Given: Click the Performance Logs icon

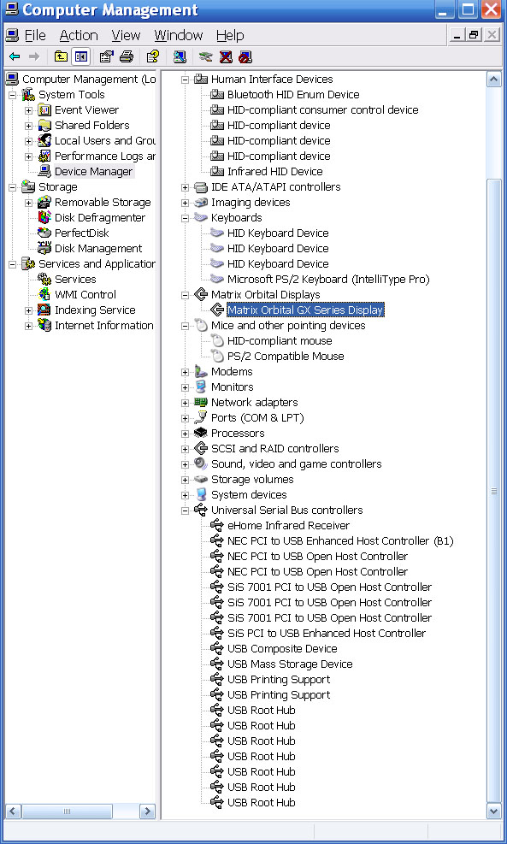Looking at the screenshot, I should click(x=44, y=156).
